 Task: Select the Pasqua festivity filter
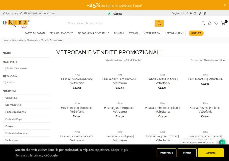pos(9,126)
